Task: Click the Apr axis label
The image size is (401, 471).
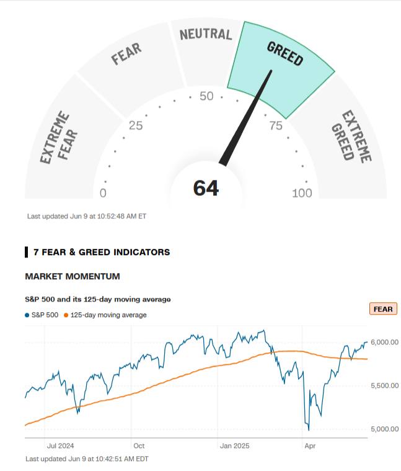Action: tap(310, 446)
